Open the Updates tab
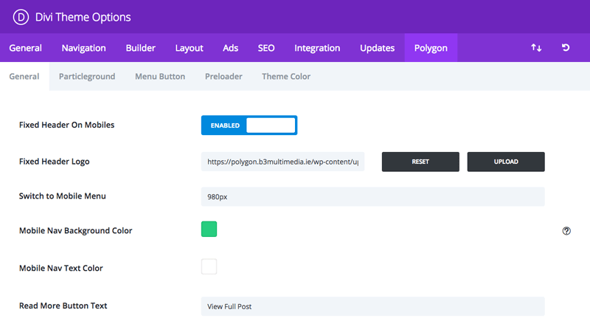The height and width of the screenshot is (335, 590). pyautogui.click(x=377, y=48)
